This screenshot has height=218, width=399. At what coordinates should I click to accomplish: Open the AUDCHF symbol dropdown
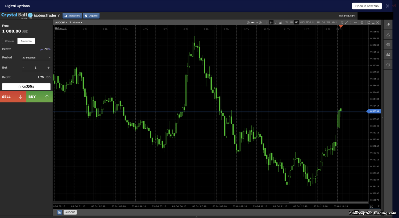(61, 22)
